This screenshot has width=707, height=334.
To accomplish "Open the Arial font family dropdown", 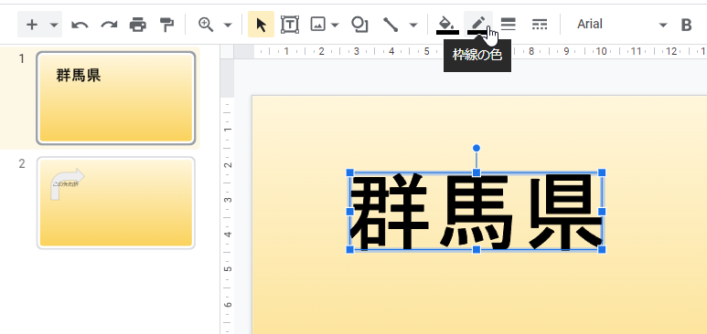I will (622, 25).
